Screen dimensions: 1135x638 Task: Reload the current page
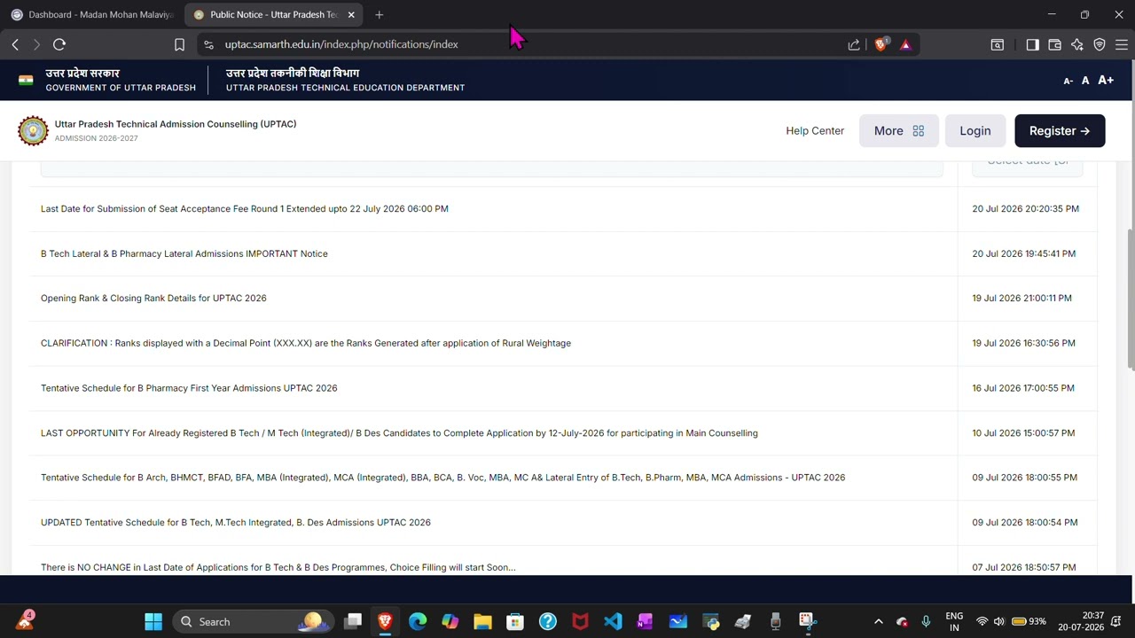click(x=59, y=44)
